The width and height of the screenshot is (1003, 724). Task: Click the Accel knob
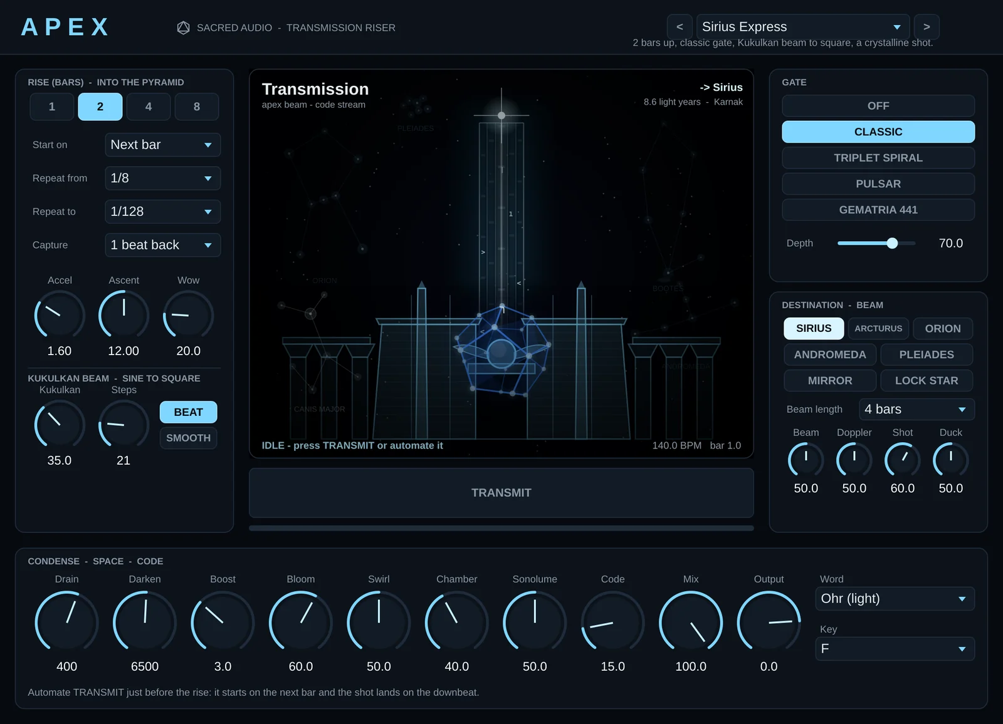(x=60, y=315)
